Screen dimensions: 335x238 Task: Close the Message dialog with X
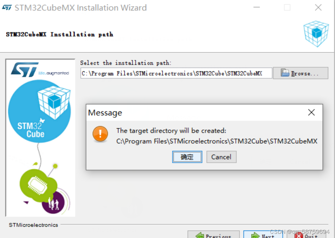coord(311,112)
